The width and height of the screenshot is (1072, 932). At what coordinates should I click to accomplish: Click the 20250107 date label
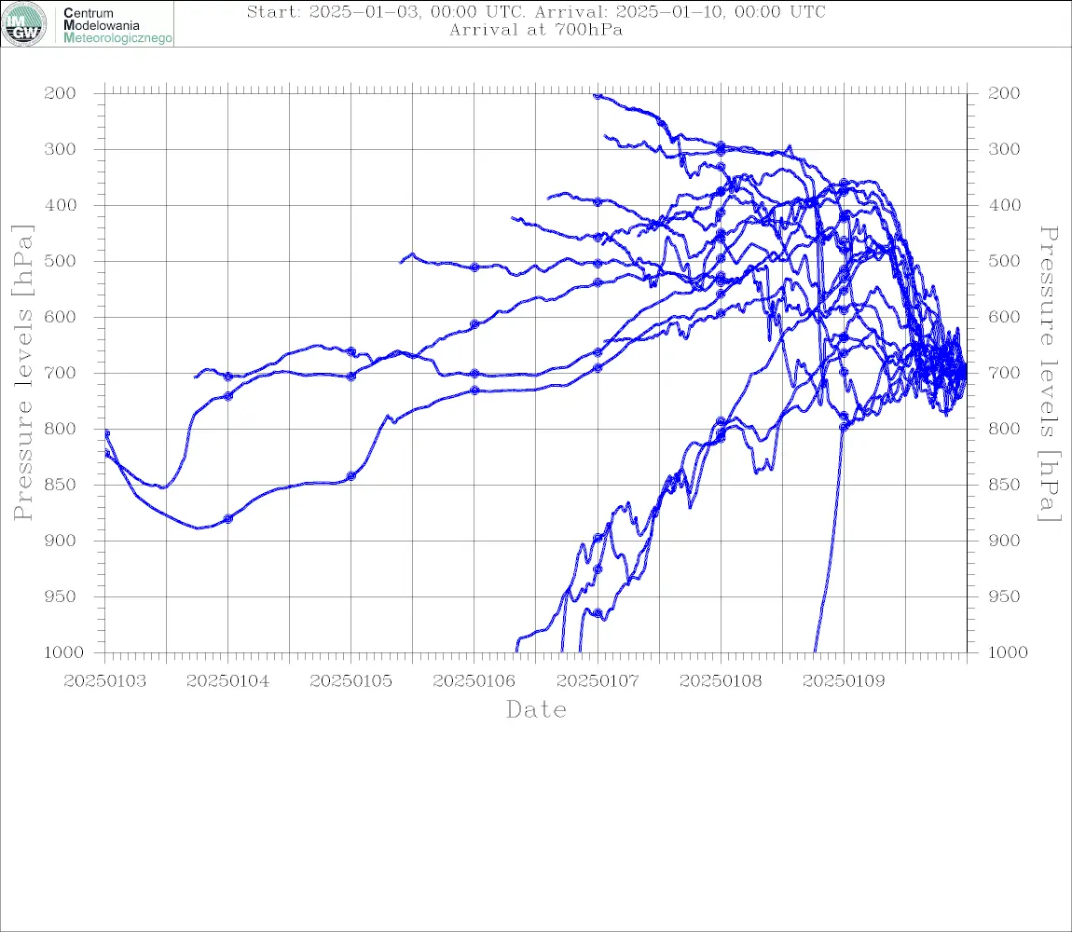click(x=598, y=681)
